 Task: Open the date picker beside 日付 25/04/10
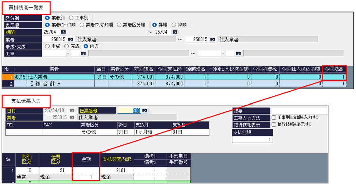pos(72,110)
